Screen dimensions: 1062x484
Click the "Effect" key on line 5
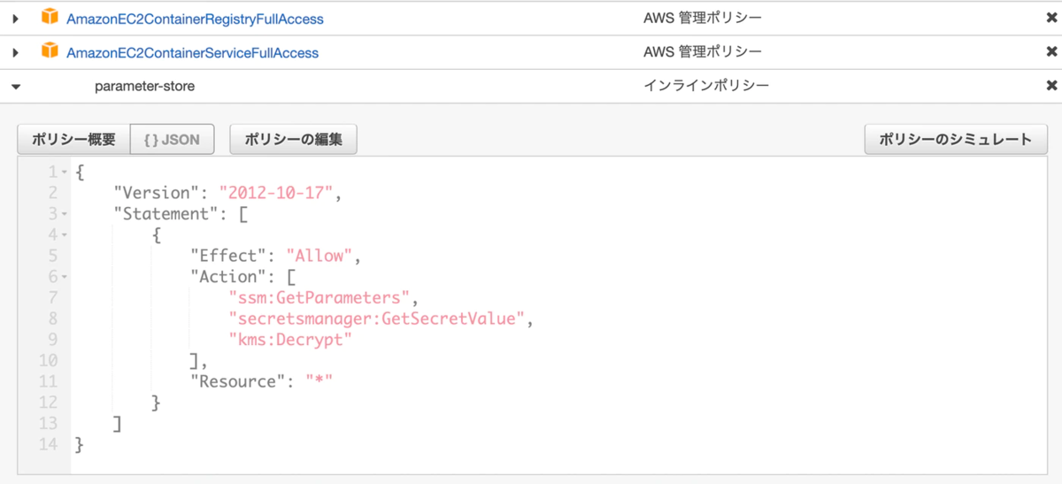[230, 256]
